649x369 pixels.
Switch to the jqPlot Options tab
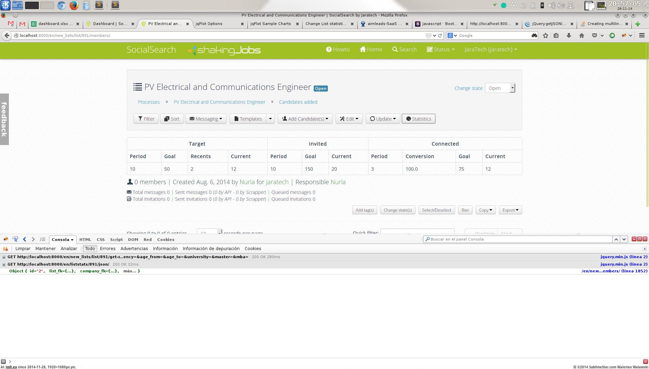point(209,24)
